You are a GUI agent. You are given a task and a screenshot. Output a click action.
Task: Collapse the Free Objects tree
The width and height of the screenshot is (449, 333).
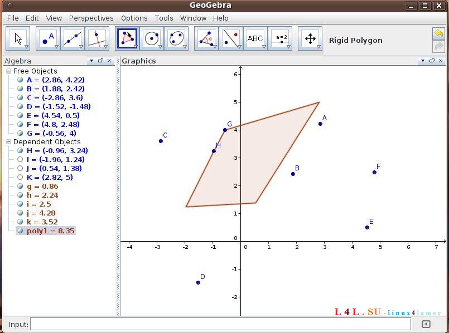(x=8, y=71)
